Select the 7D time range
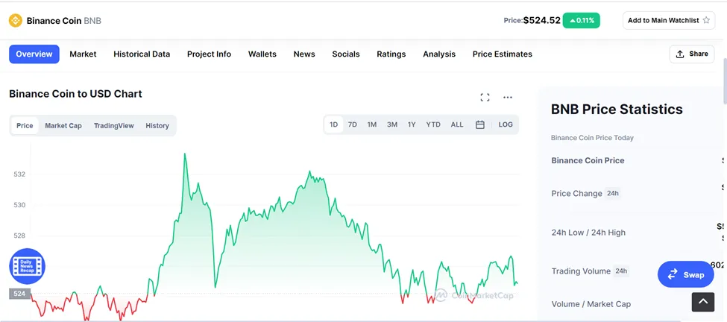This screenshot has height=322, width=727. click(353, 124)
